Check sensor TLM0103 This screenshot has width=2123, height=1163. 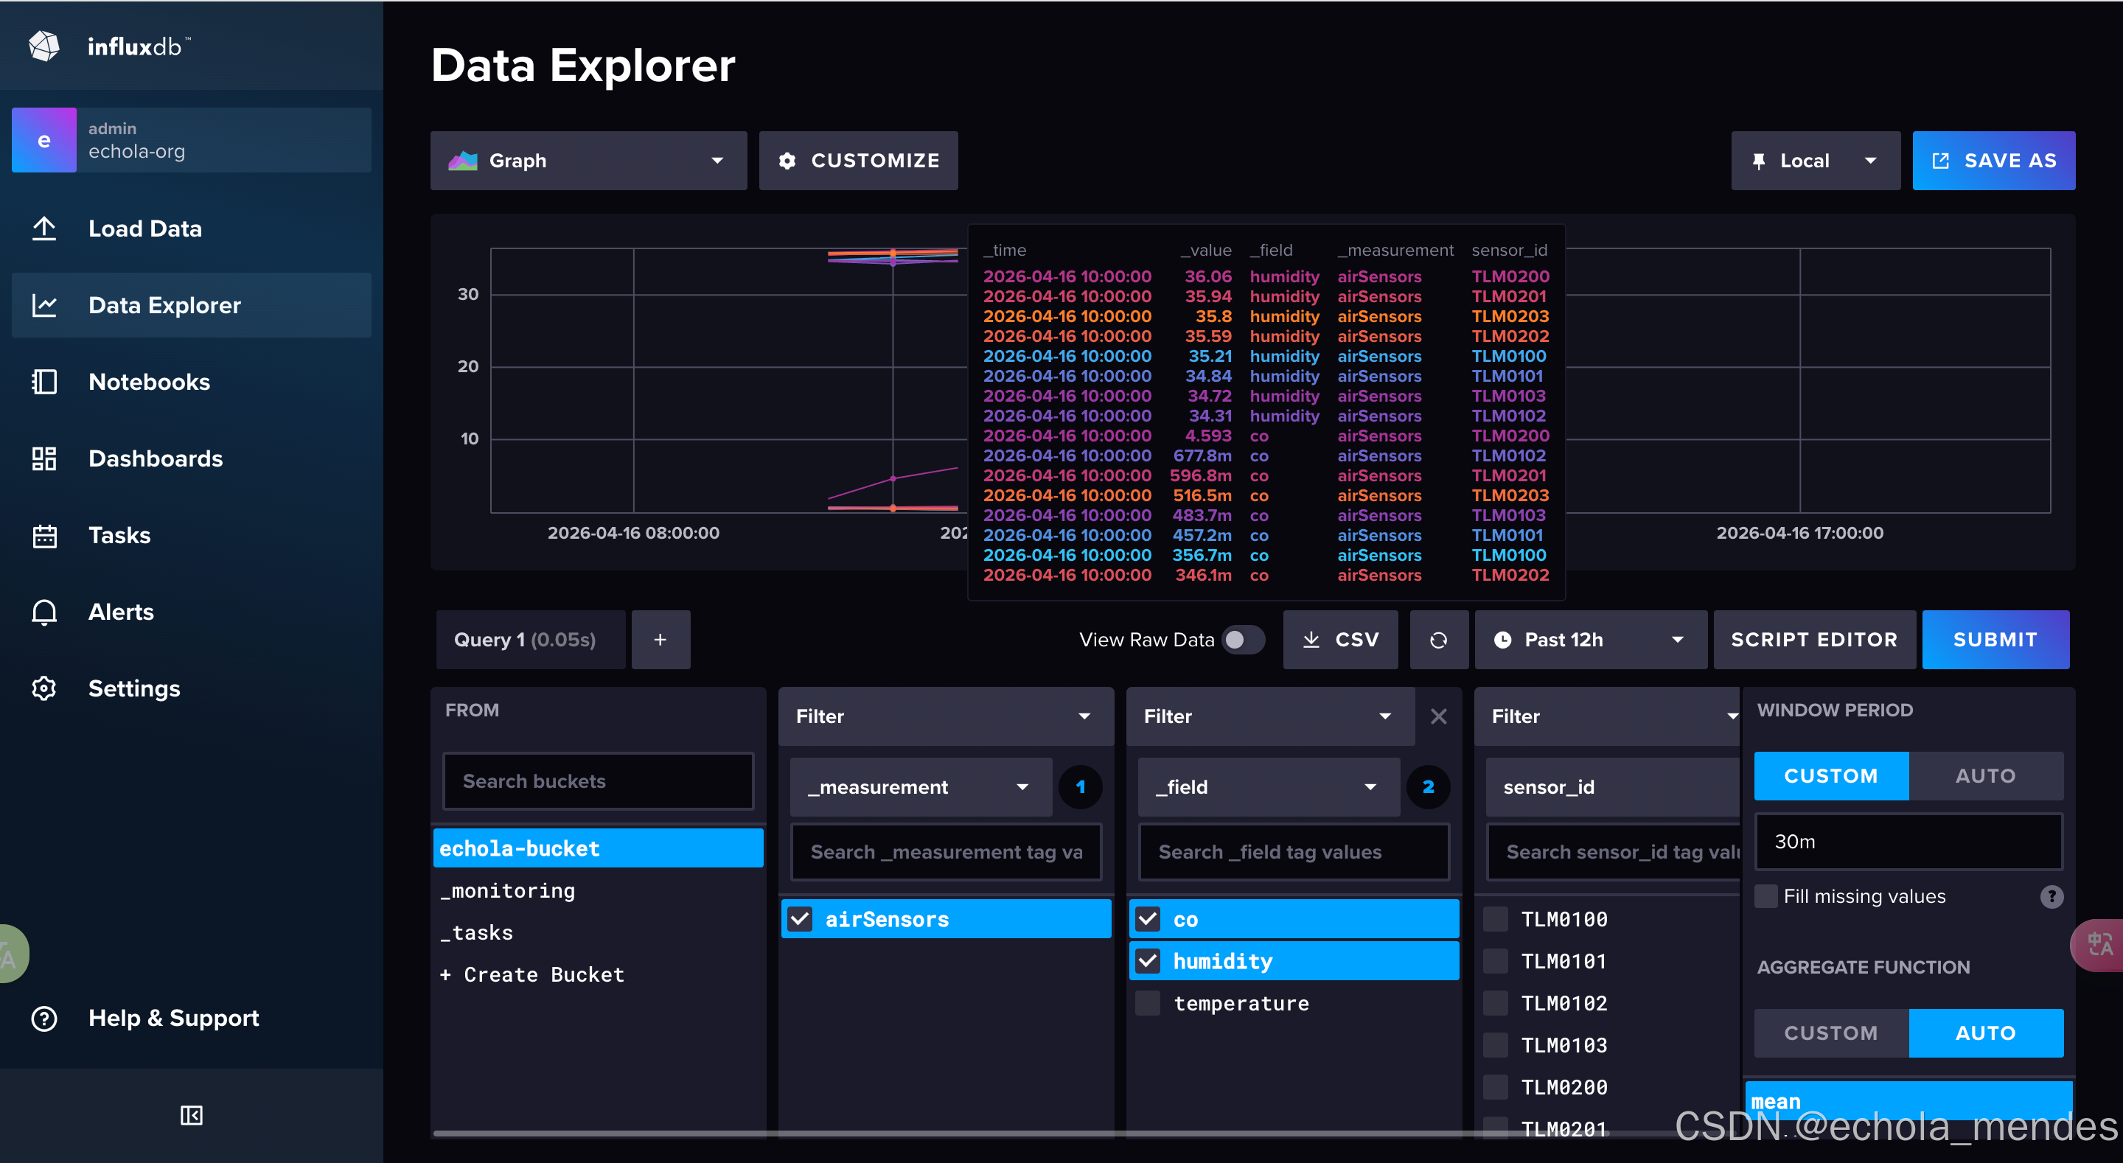[x=1496, y=1045]
